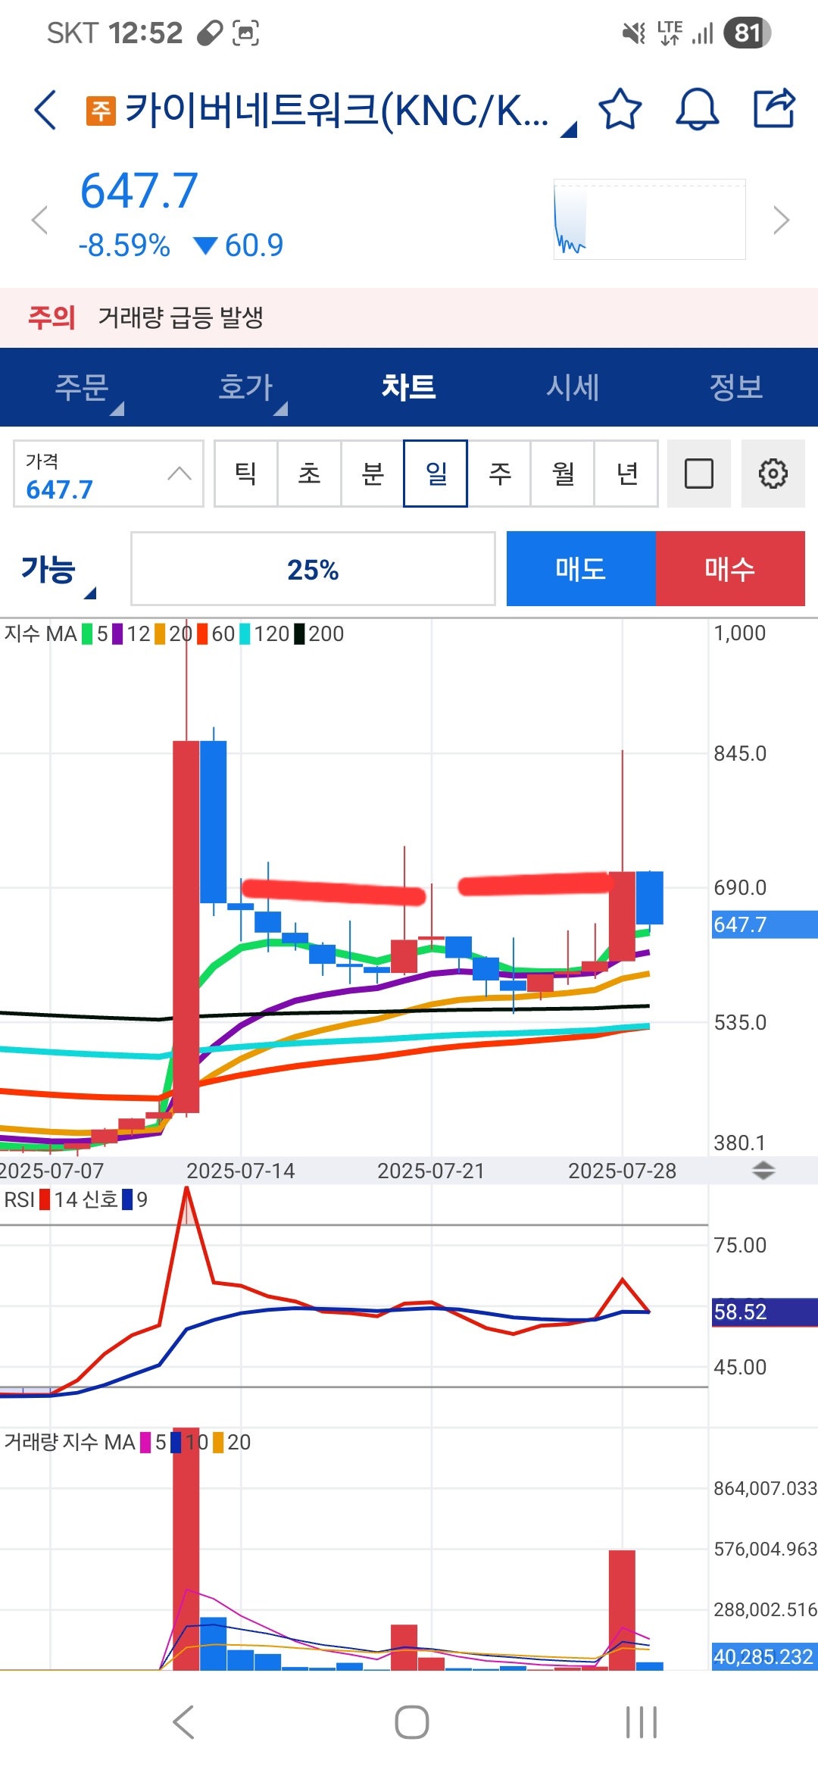818x1773 pixels.
Task: Select 틱 tick chart interval
Action: click(x=245, y=474)
